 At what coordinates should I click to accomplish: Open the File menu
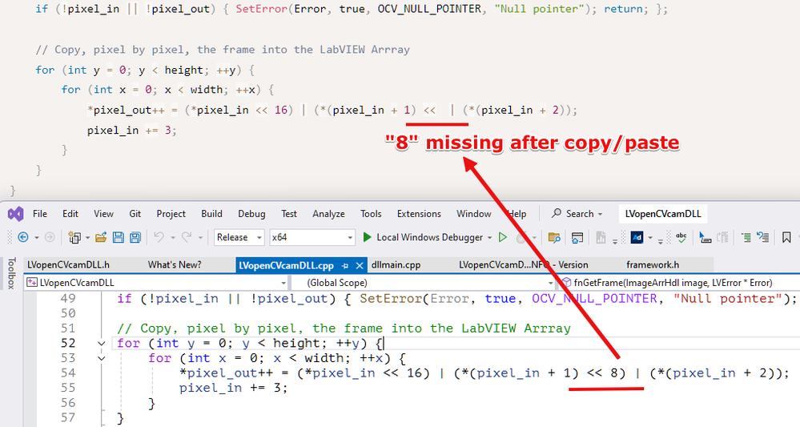pyautogui.click(x=40, y=214)
